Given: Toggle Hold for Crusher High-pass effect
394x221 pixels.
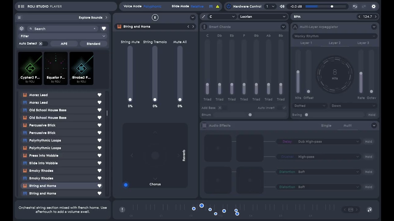Looking at the screenshot, I should (368, 157).
